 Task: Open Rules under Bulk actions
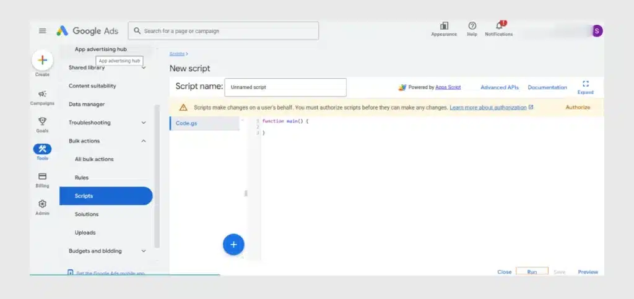click(82, 178)
